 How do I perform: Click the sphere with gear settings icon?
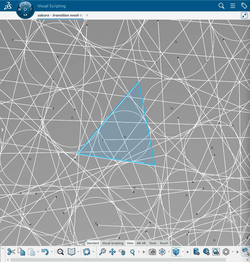coord(216,252)
